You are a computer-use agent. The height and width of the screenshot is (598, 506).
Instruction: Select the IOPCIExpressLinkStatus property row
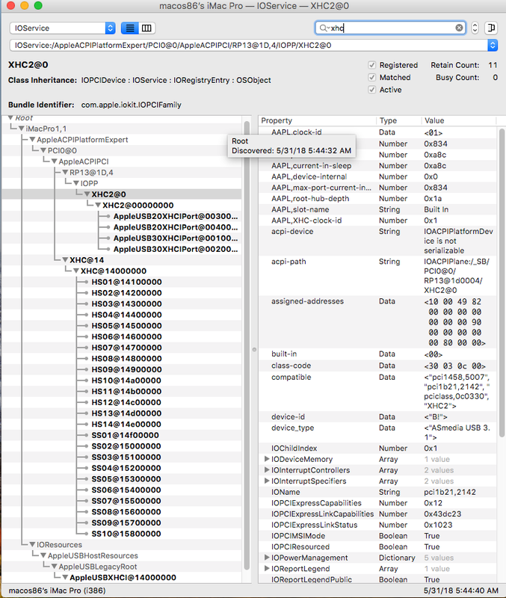[377, 525]
